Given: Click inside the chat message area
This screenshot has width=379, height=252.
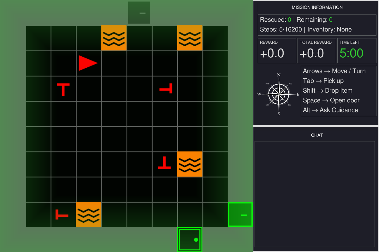Looking at the screenshot, I should pos(315,194).
